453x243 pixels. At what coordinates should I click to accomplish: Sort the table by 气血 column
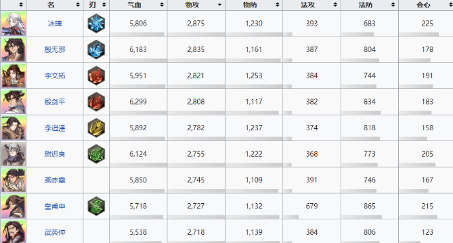tap(138, 5)
